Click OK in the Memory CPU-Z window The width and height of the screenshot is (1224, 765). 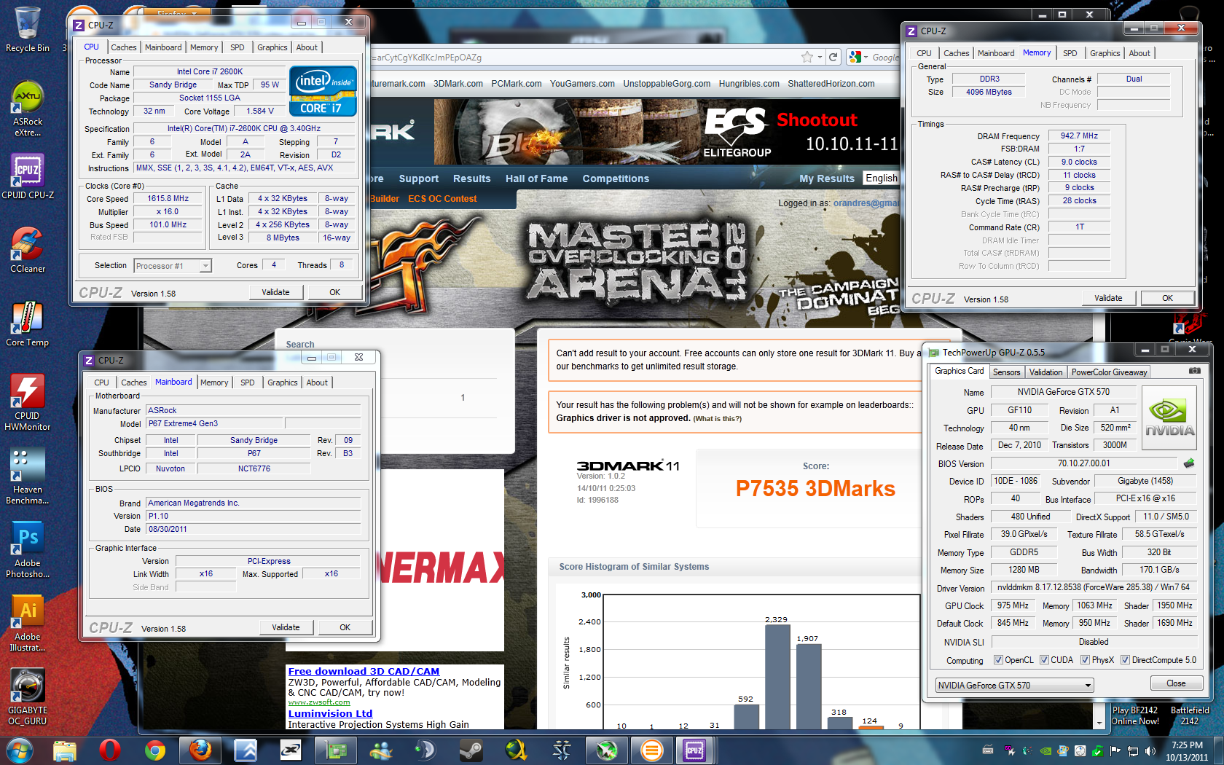tap(1167, 298)
